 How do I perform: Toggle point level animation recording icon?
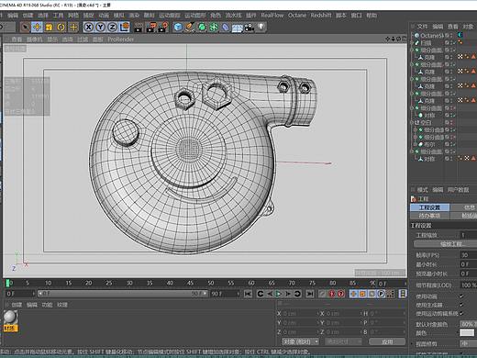pyautogui.click(x=390, y=294)
